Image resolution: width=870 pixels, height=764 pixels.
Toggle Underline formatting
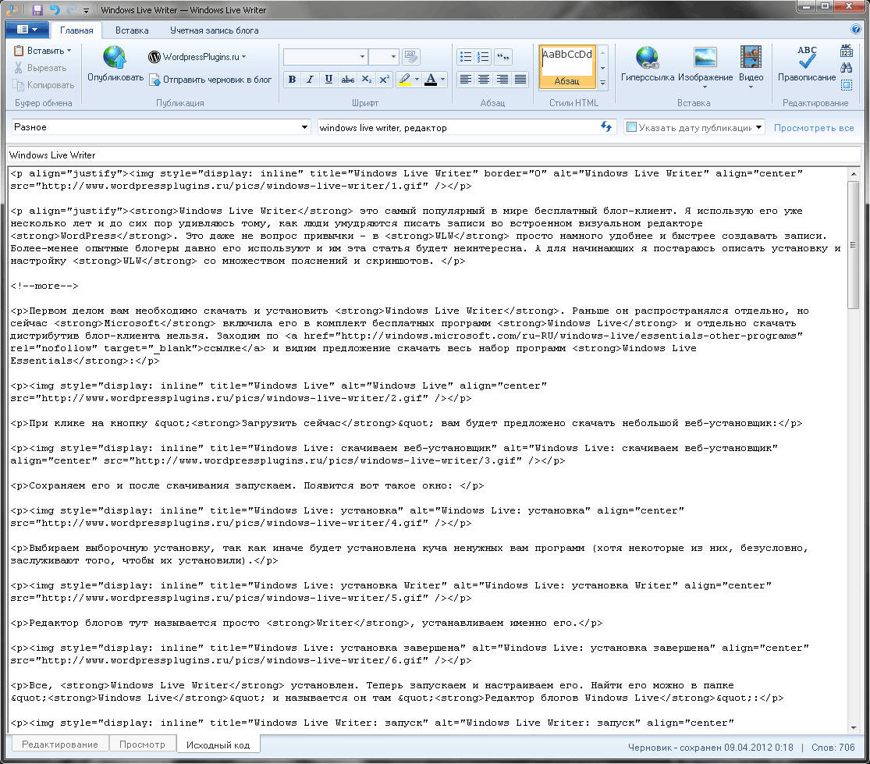pos(328,80)
